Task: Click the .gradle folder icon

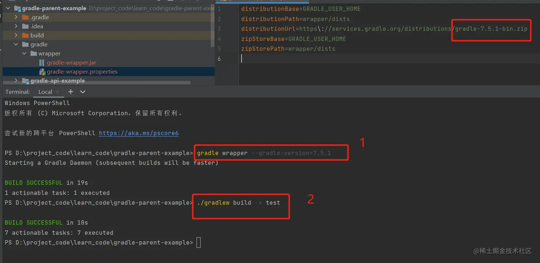Action: 25,17
